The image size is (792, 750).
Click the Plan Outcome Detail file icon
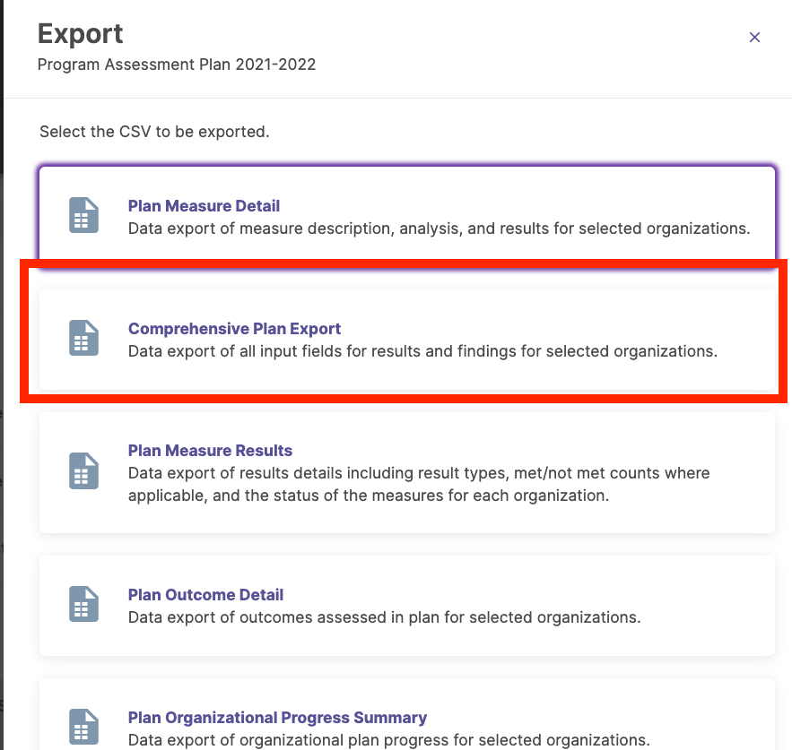[83, 604]
